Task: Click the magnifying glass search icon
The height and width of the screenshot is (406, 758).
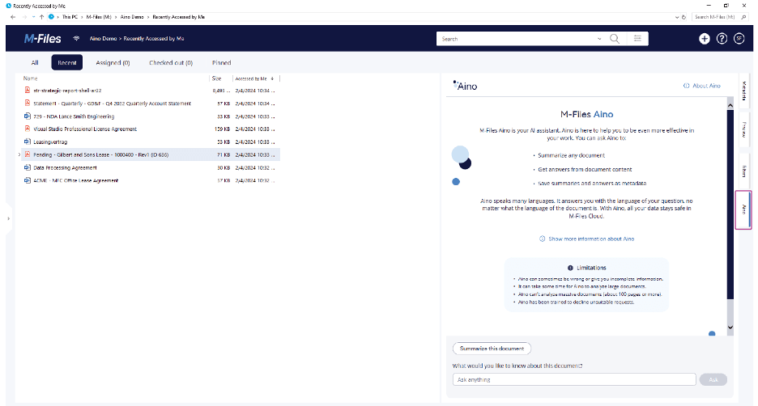Action: coord(615,38)
